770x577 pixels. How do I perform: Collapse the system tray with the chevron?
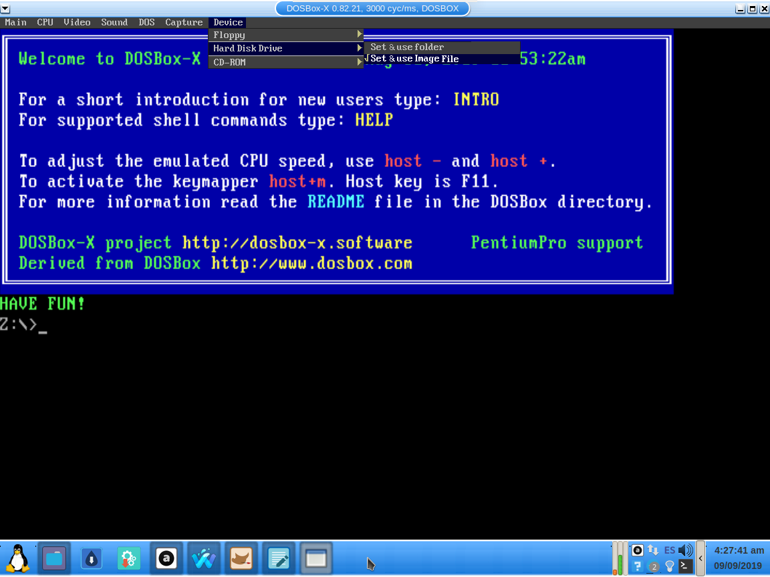click(700, 558)
